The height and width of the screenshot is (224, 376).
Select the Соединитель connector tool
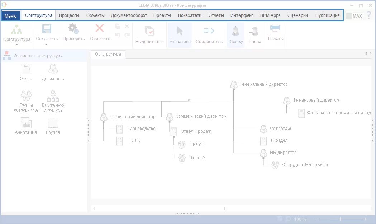point(209,35)
